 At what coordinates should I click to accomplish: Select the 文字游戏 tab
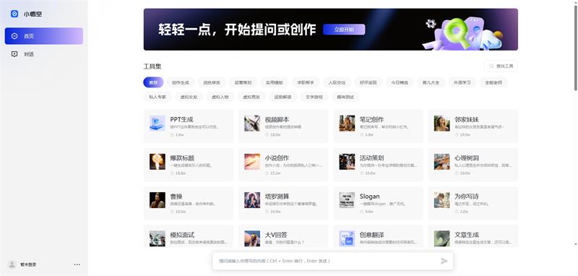(314, 97)
